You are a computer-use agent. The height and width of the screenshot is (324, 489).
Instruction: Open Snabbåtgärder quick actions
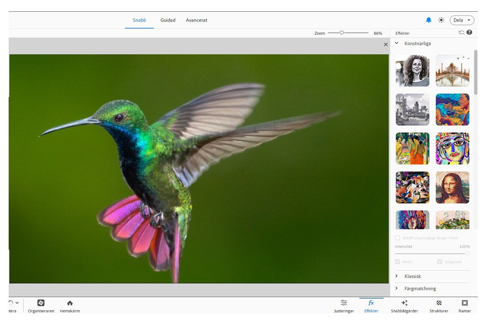coord(404,306)
